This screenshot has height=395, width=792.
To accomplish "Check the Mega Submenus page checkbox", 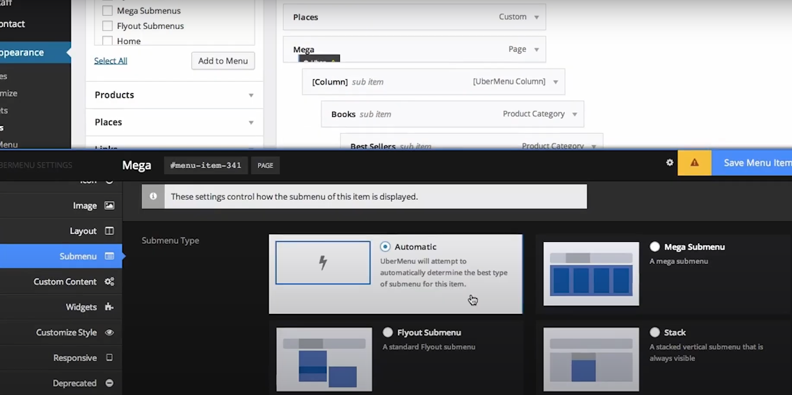I will [108, 11].
